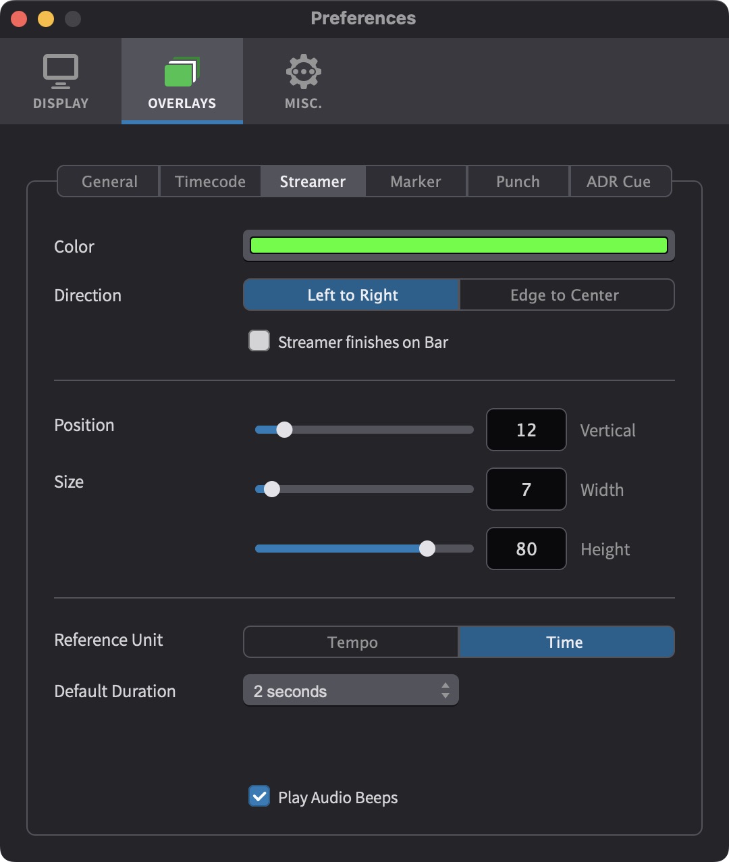Open the Timecode tab

click(x=210, y=182)
